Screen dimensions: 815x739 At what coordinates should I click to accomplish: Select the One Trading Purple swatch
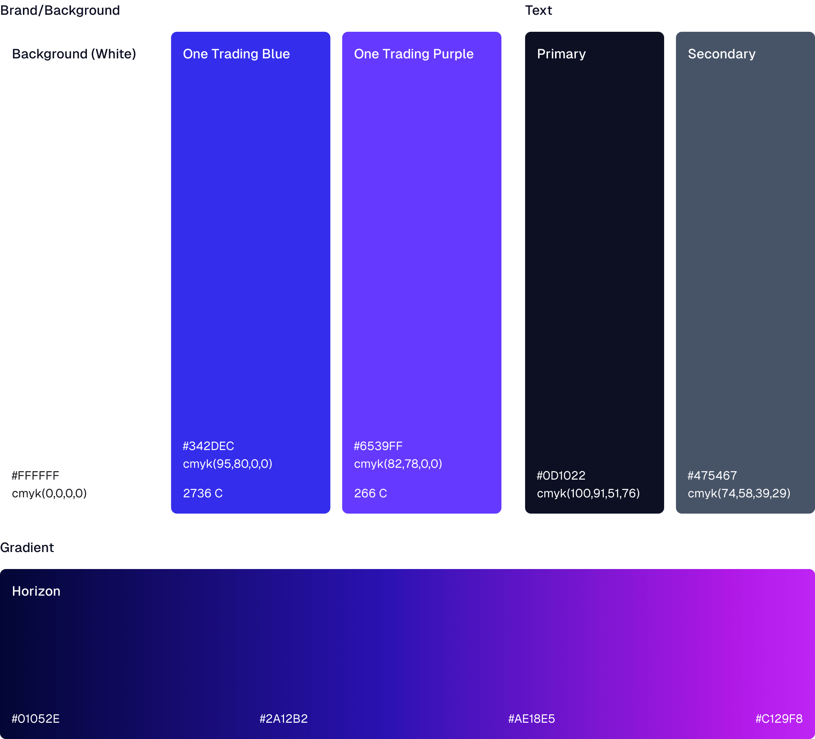tap(422, 273)
